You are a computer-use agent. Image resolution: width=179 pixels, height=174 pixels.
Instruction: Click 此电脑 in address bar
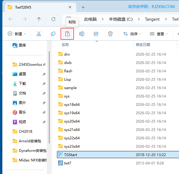point(90,19)
